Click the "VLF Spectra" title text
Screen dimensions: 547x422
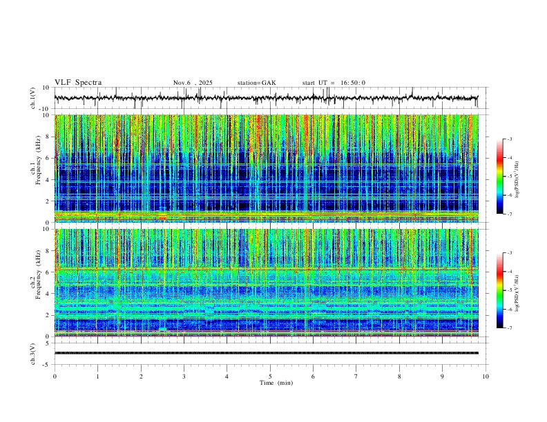pyautogui.click(x=78, y=83)
